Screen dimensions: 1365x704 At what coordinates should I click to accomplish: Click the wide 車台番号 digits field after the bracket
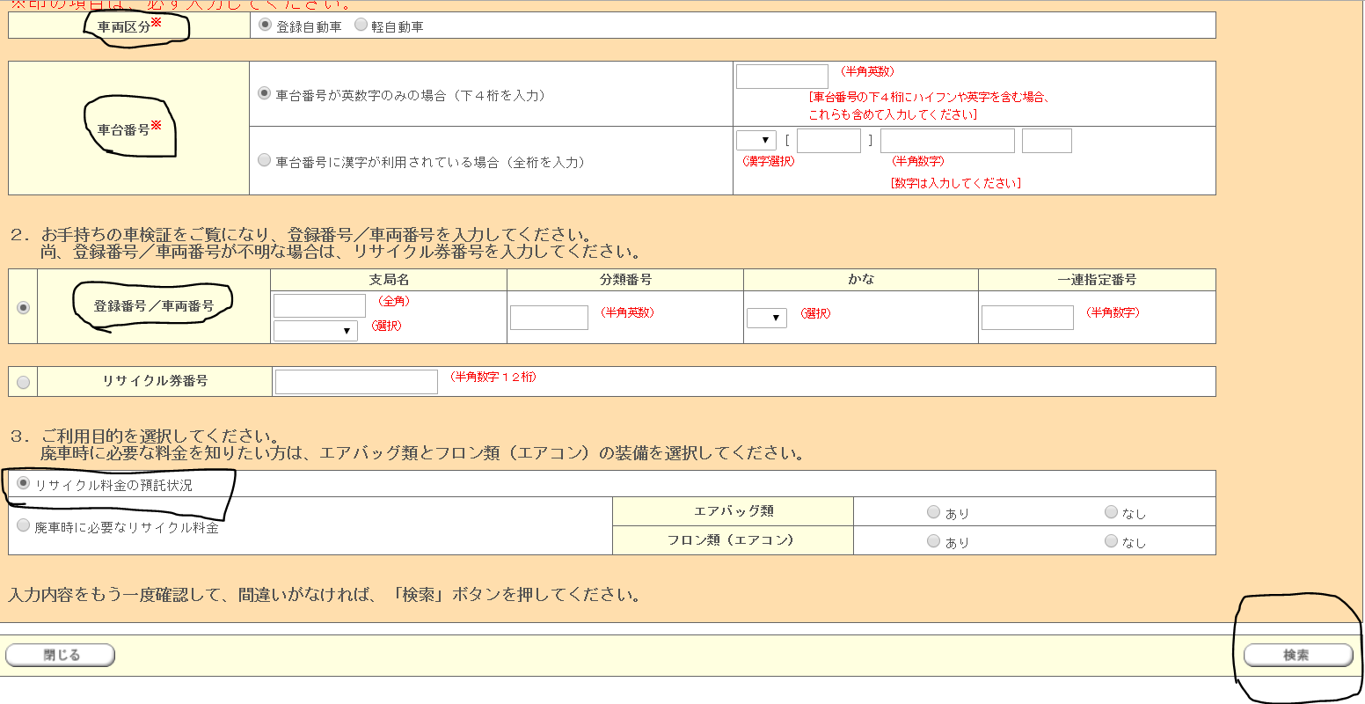click(947, 141)
